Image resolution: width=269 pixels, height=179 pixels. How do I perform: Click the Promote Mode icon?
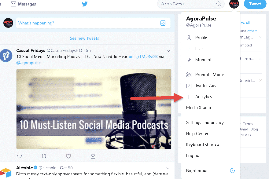click(189, 75)
